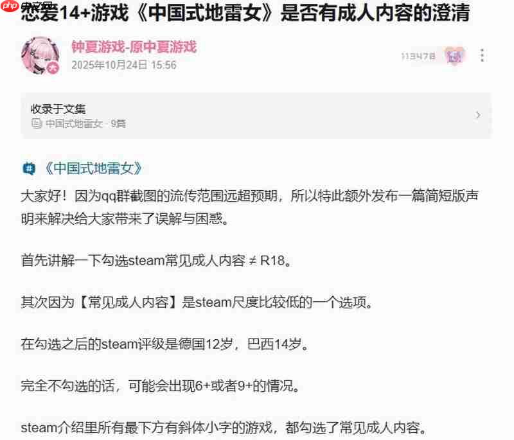
Task: Click the blue hashtag topic icon
Action: tap(29, 168)
